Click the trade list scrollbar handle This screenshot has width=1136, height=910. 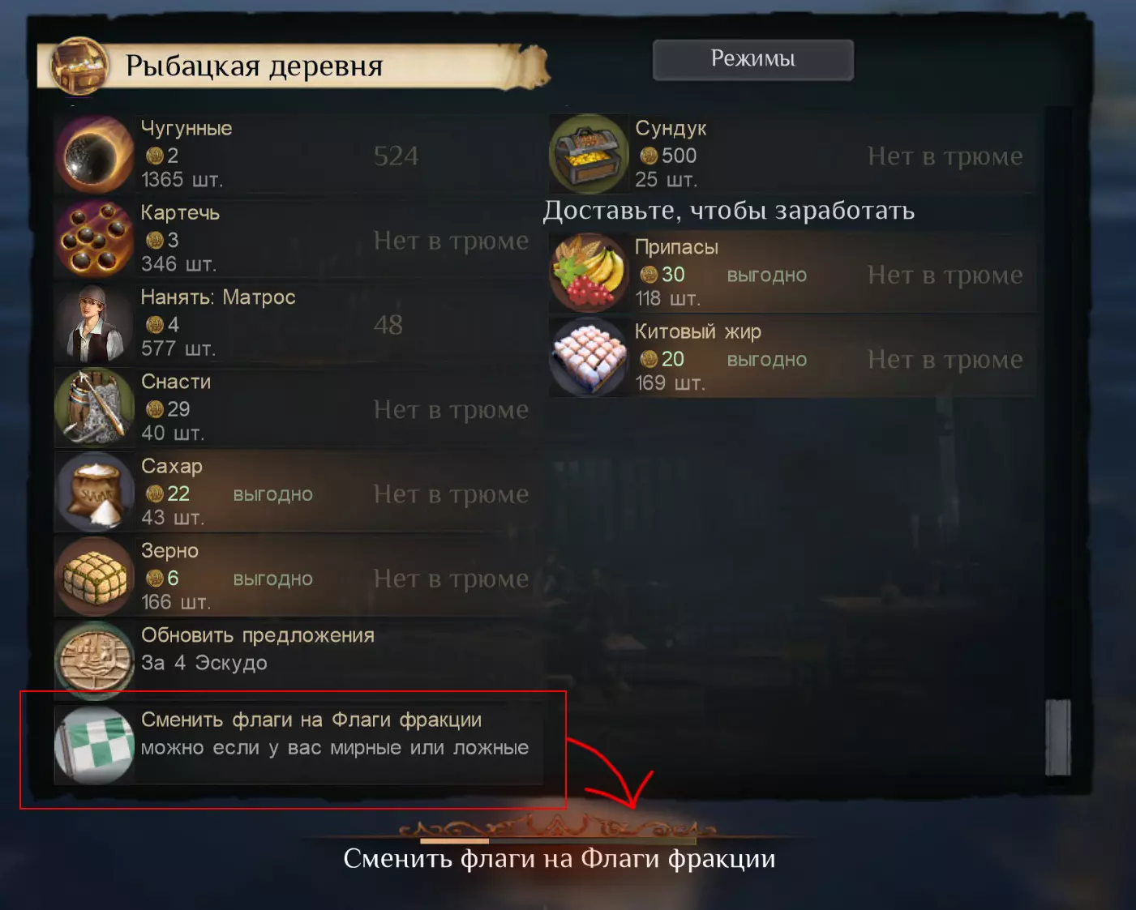(1058, 737)
